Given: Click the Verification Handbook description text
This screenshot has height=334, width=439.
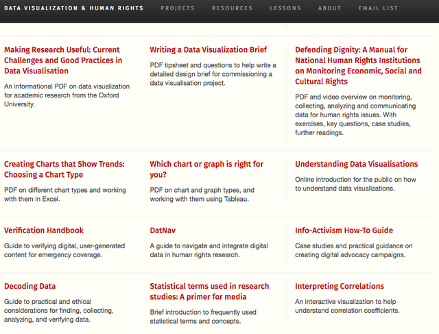Looking at the screenshot, I should pyautogui.click(x=64, y=250).
